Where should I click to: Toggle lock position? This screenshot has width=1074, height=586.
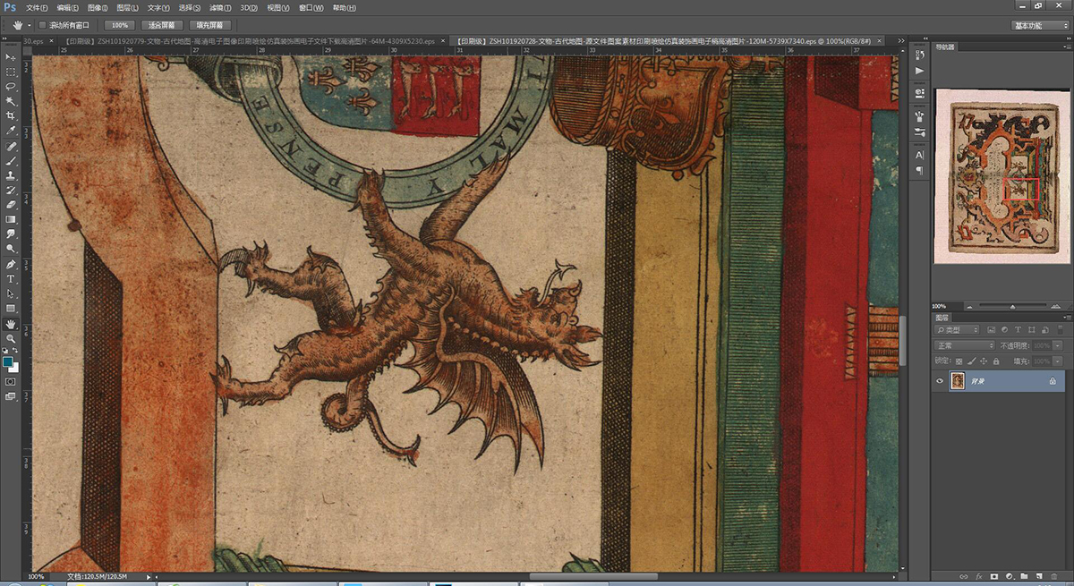click(x=984, y=361)
